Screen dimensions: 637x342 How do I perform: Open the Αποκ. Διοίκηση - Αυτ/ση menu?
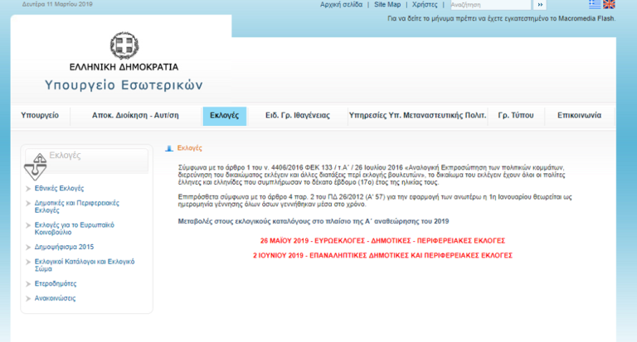(x=135, y=116)
